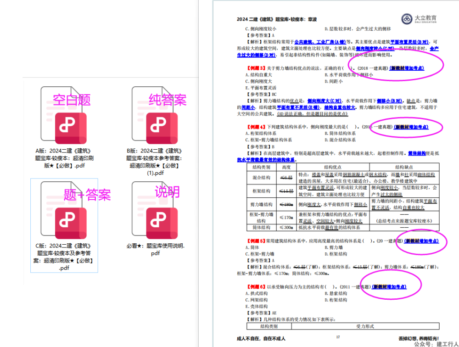Open the '公共建筑、工业厂房(A错)' underlined link
The width and height of the screenshot is (459, 347).
320,42
